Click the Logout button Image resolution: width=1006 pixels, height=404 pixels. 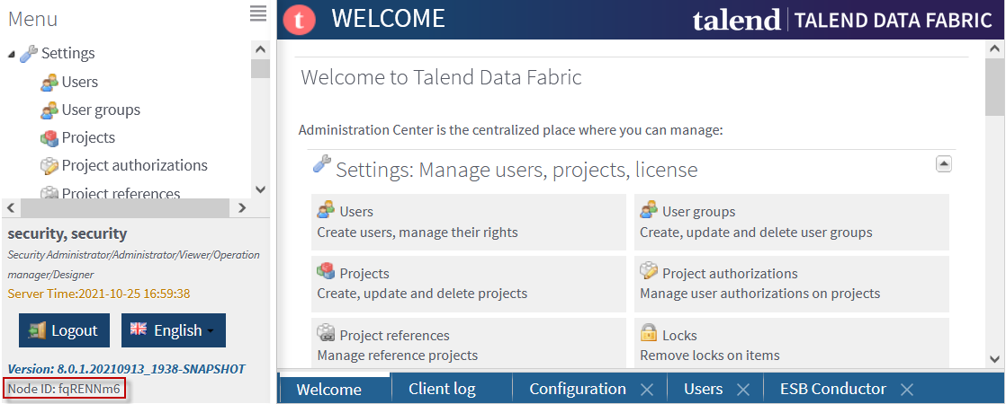64,330
